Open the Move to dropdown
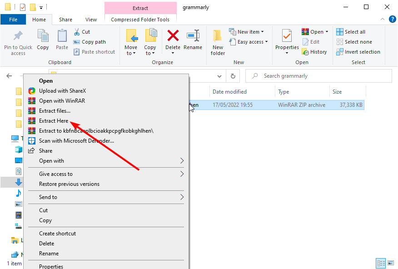The image size is (398, 269). click(x=131, y=42)
